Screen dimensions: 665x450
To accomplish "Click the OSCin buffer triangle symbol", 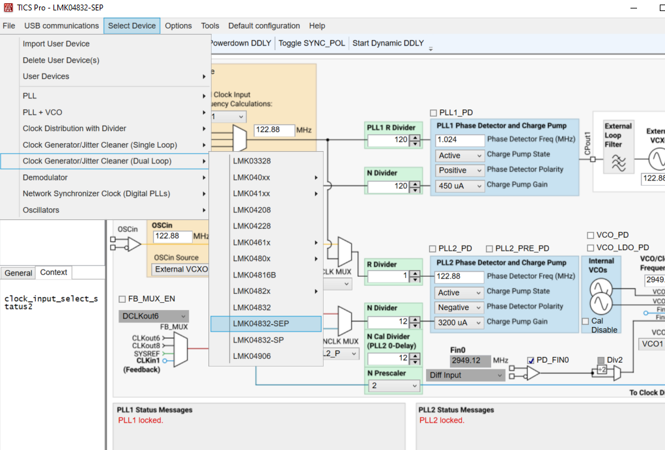I will pos(132,244).
